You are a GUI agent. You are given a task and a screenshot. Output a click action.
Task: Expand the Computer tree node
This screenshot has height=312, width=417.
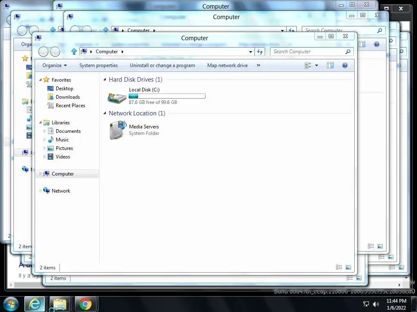click(40, 174)
